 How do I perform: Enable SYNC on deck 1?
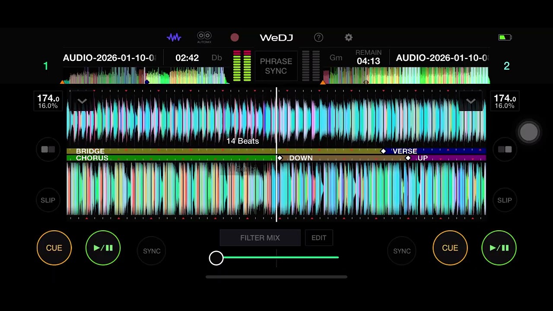[x=152, y=251]
